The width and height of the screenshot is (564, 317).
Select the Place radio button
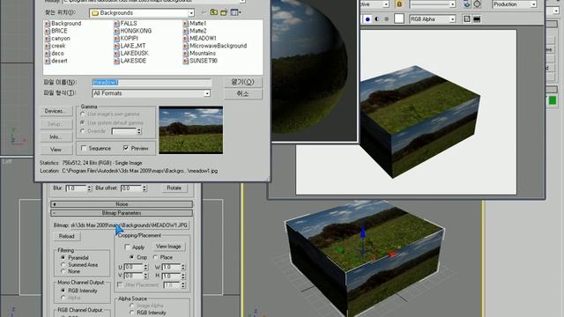click(x=156, y=257)
